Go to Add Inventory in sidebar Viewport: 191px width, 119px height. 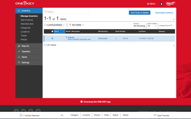(27, 20)
